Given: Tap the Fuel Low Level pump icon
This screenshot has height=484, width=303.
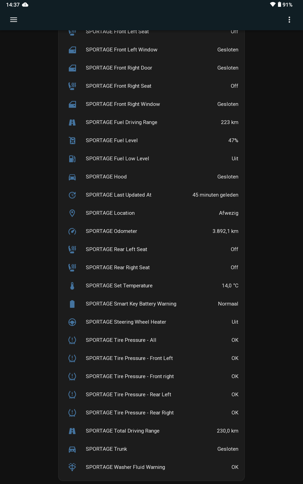Looking at the screenshot, I should click(72, 159).
